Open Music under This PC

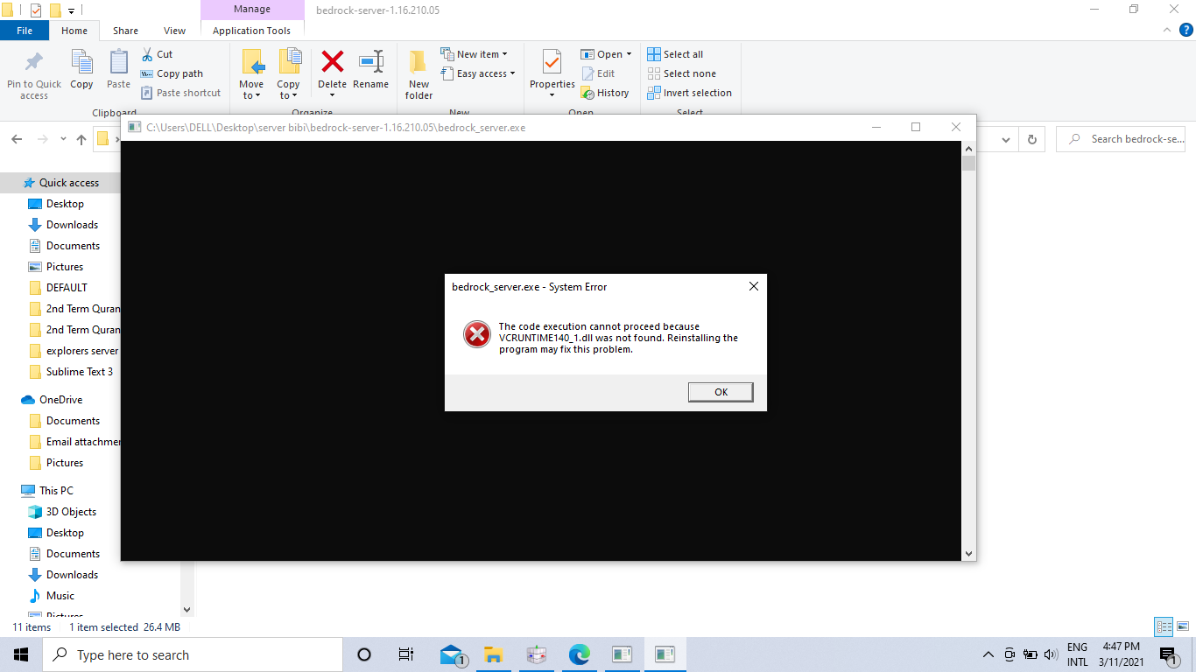point(60,596)
